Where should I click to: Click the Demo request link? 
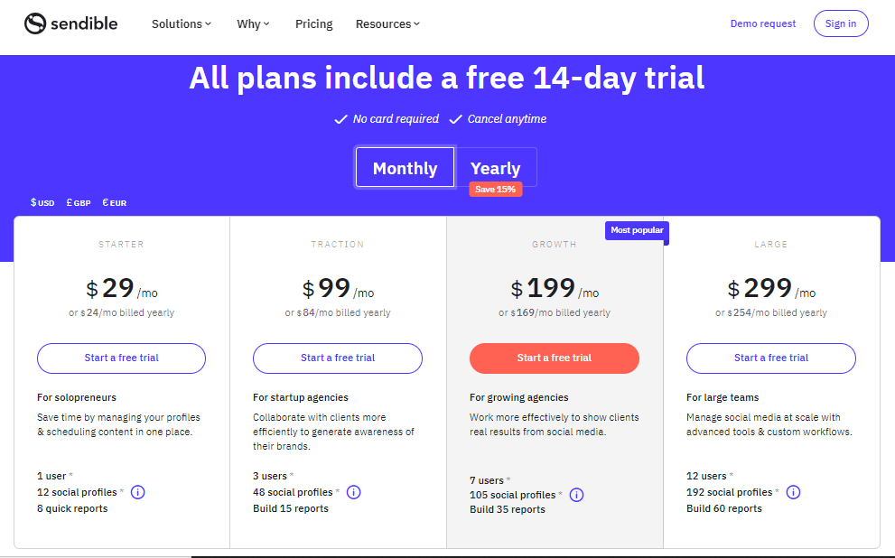point(763,24)
